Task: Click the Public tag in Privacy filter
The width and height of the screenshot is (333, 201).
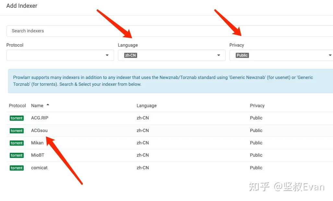Action: pos(242,55)
